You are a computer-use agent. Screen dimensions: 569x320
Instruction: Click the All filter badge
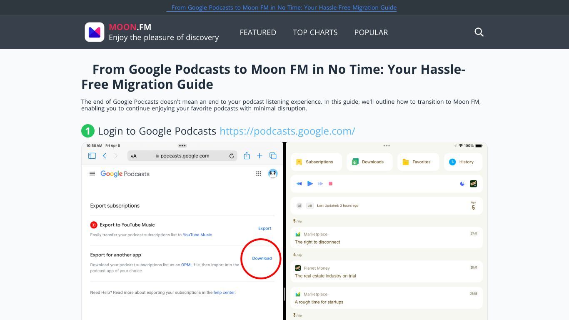tap(309, 205)
